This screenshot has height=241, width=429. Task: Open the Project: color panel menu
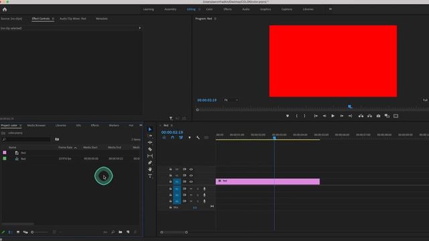[x=20, y=125]
